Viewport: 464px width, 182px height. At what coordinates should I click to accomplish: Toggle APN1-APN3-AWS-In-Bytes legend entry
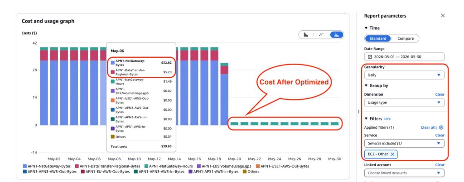point(159,171)
